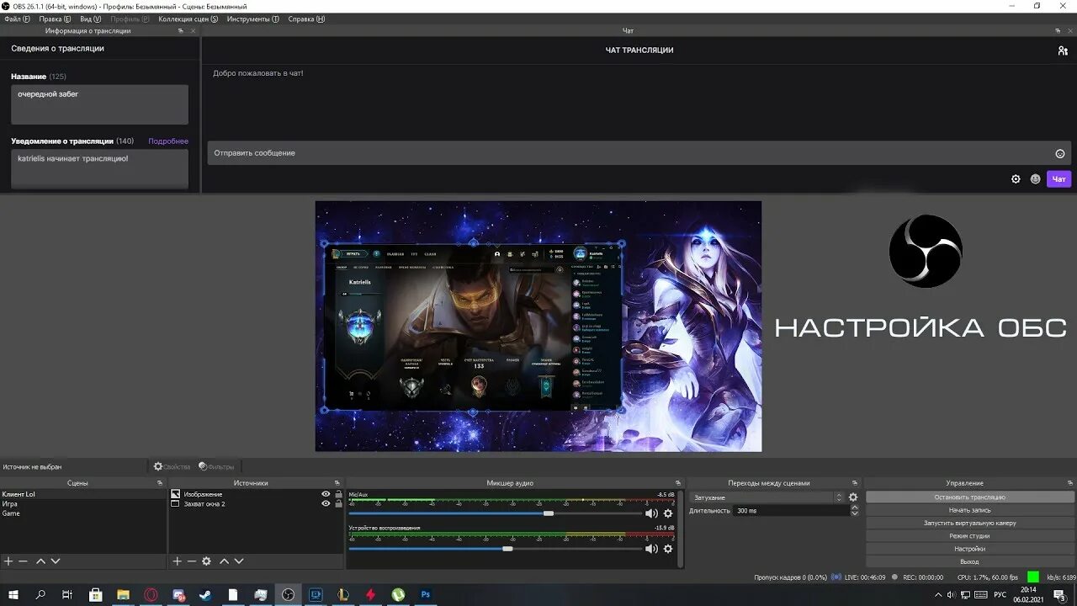The height and width of the screenshot is (606, 1077).
Task: Open Настройки in Controls panel
Action: click(x=969, y=549)
